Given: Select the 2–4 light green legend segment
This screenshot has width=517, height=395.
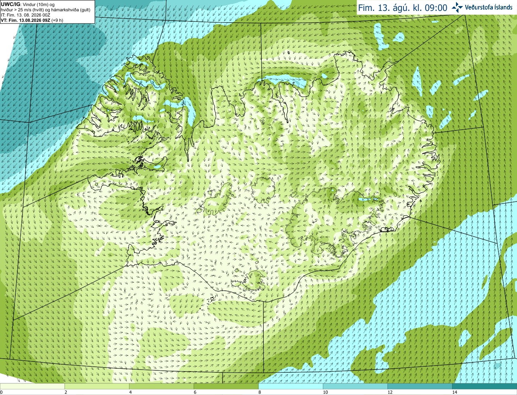Looking at the screenshot, I should tap(97, 386).
